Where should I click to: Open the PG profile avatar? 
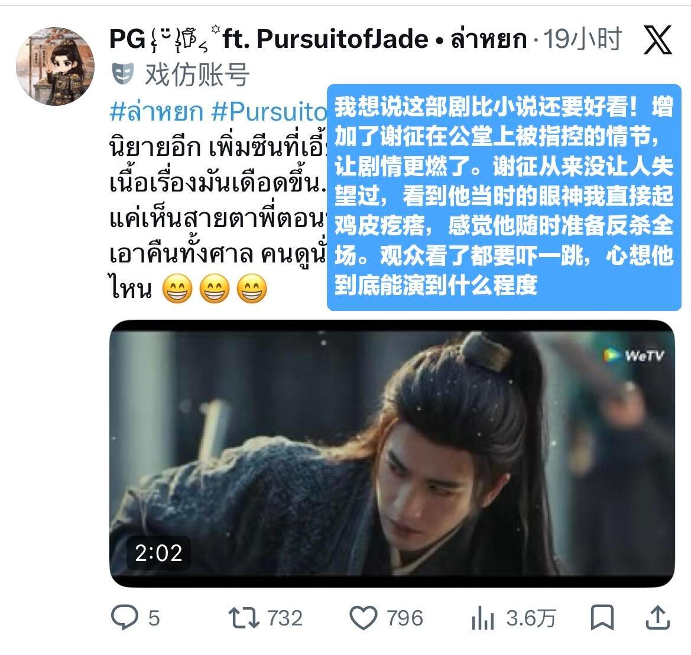pyautogui.click(x=55, y=67)
